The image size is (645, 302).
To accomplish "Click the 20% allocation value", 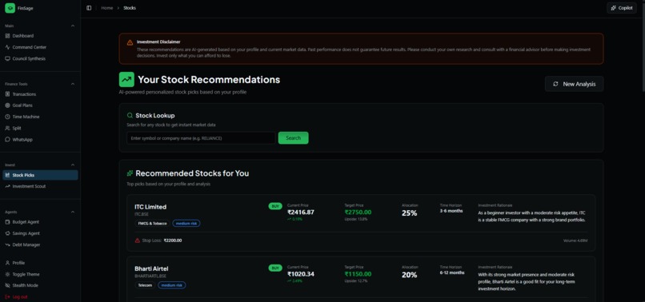I will coord(409,275).
